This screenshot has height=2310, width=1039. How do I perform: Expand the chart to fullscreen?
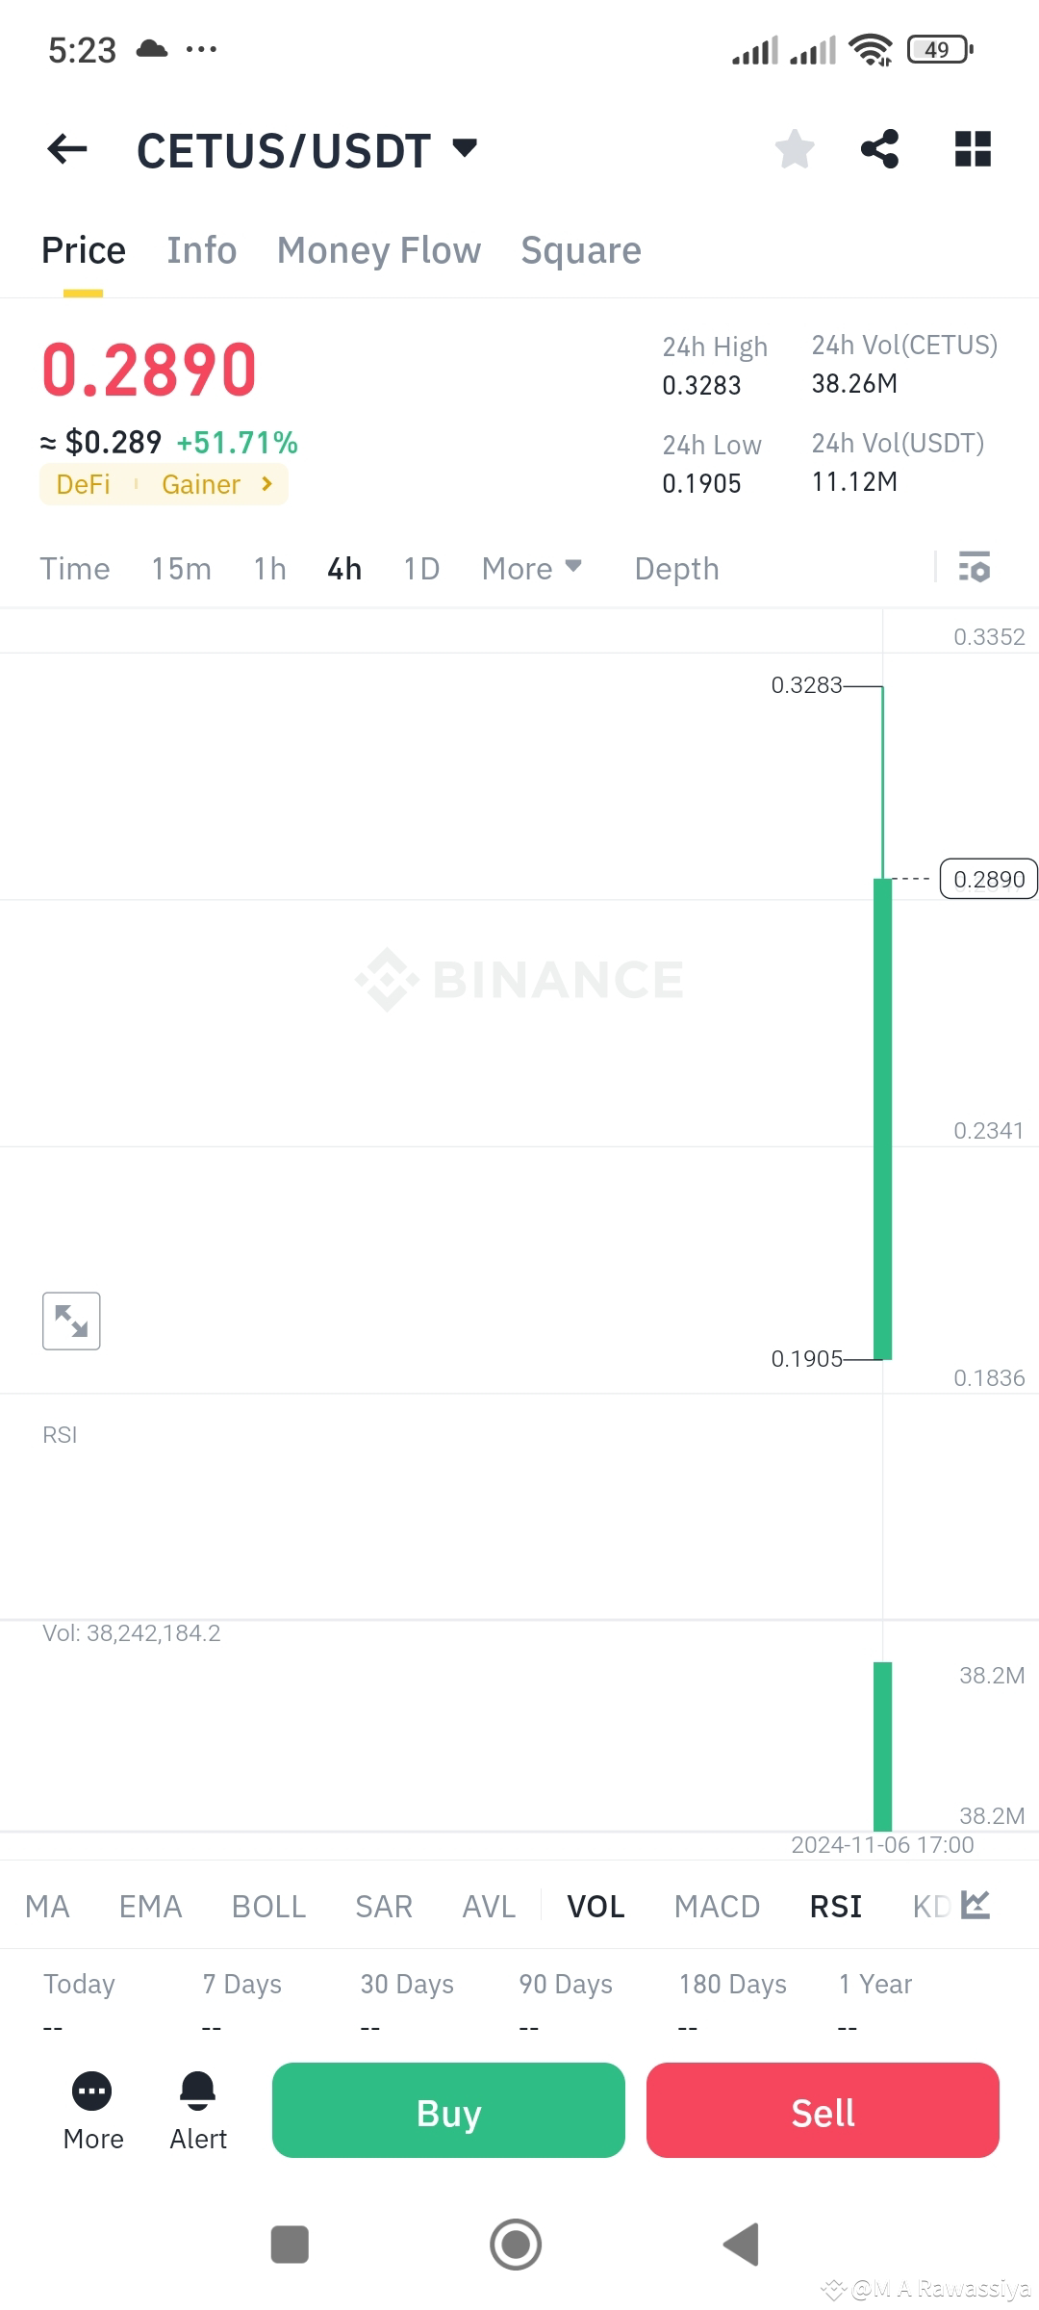[x=71, y=1321]
